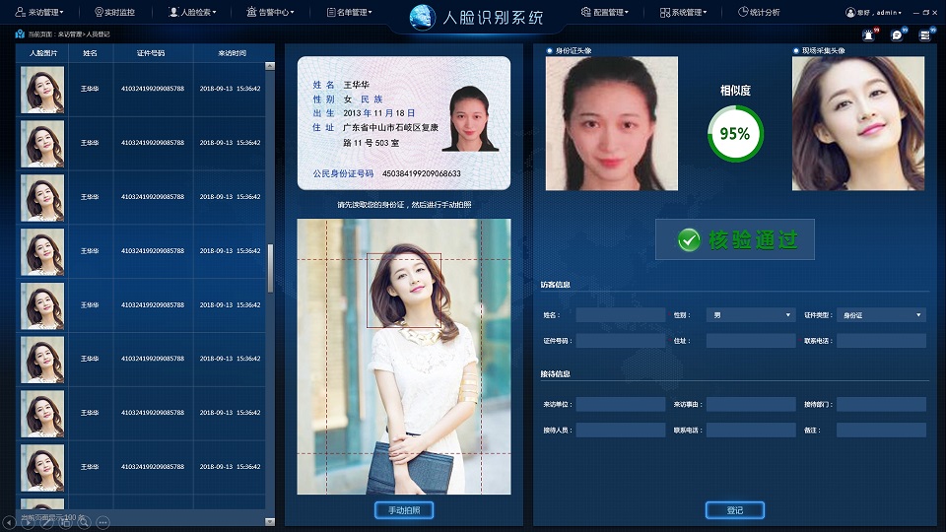The height and width of the screenshot is (532, 946).
Task: Focus the 接待人员 input field
Action: [x=620, y=431]
